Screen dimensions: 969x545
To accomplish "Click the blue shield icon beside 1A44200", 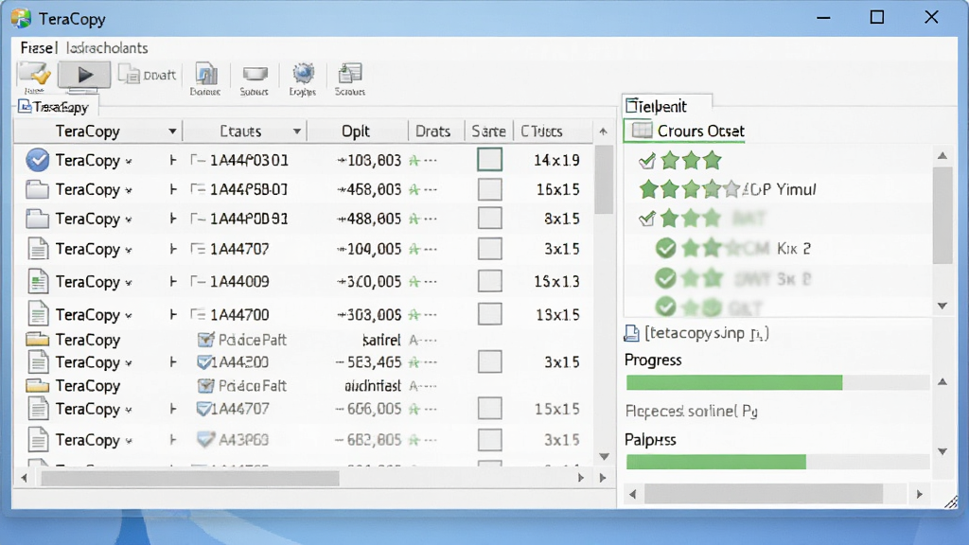I will pyautogui.click(x=203, y=362).
